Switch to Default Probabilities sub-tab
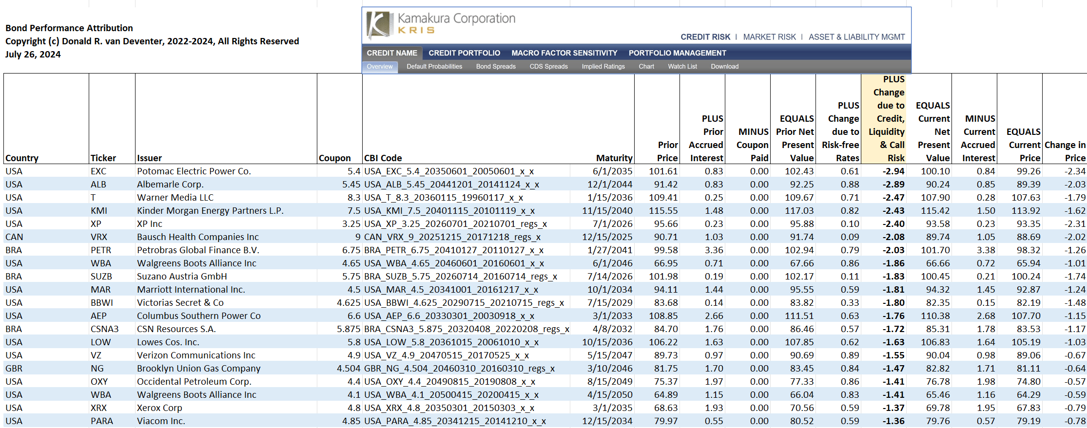 pos(434,67)
